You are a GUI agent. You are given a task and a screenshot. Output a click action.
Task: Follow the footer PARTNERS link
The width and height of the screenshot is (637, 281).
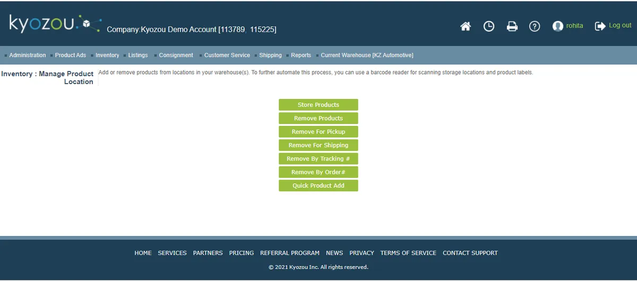tap(208, 253)
